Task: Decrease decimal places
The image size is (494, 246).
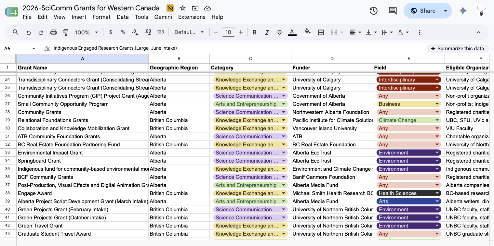Action: tap(135, 32)
